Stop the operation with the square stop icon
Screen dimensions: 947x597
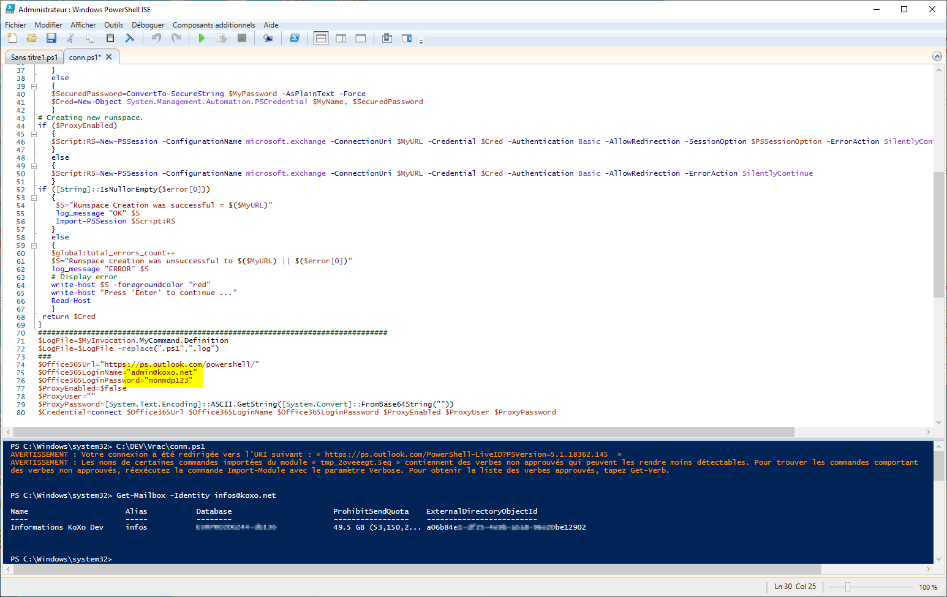(242, 38)
